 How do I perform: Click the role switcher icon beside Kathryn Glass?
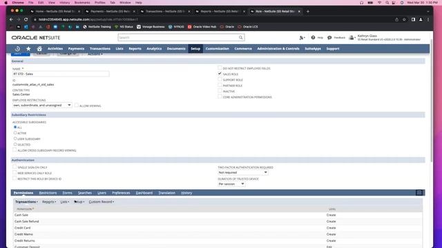tap(352, 38)
